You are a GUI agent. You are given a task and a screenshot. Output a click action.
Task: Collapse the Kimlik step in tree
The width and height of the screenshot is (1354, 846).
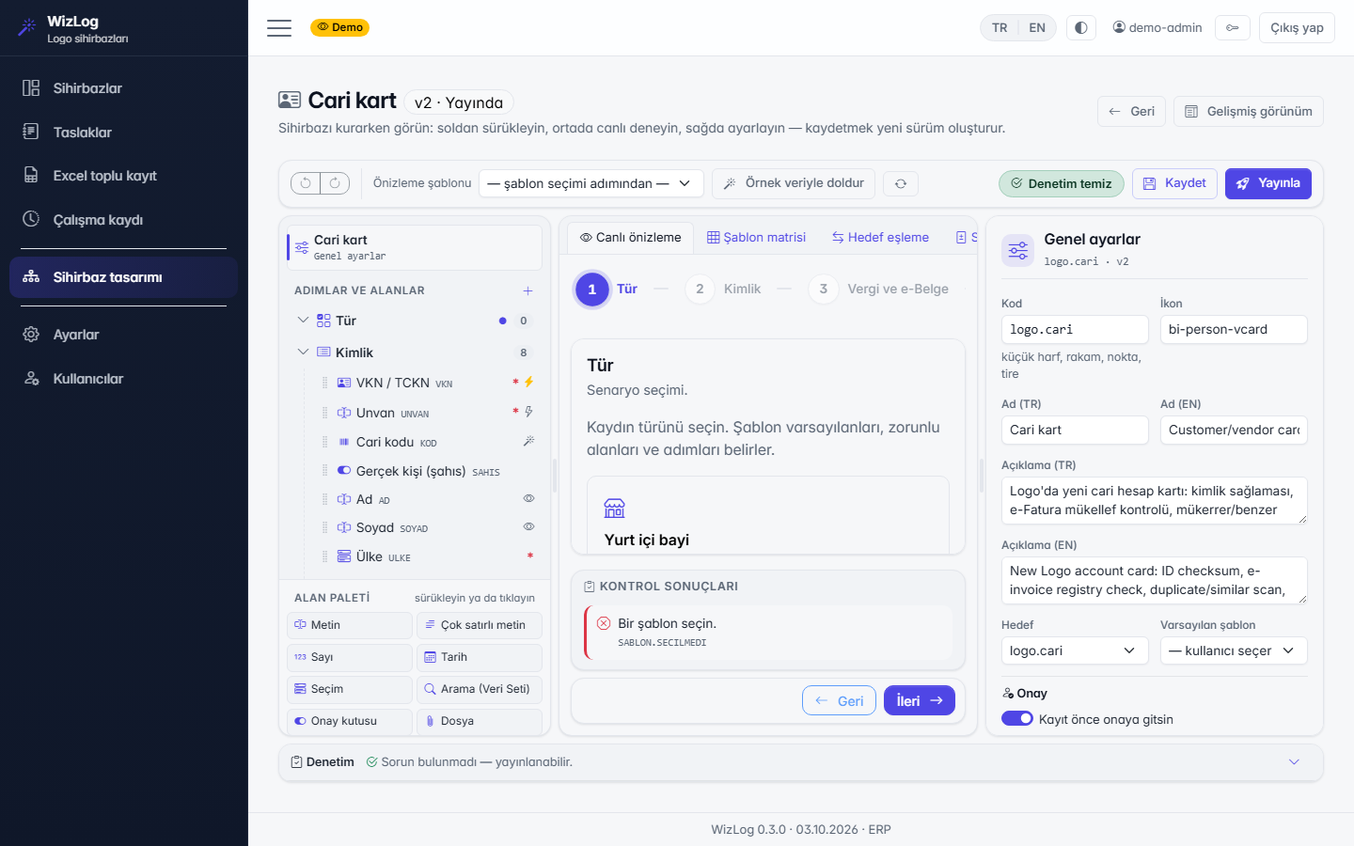(303, 352)
